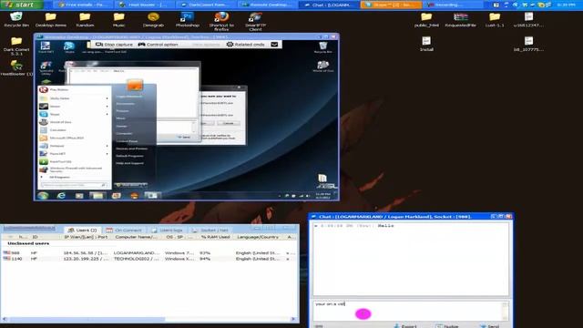Click Nudge button in Chat window
This screenshot has height=328, width=583.
(447, 326)
